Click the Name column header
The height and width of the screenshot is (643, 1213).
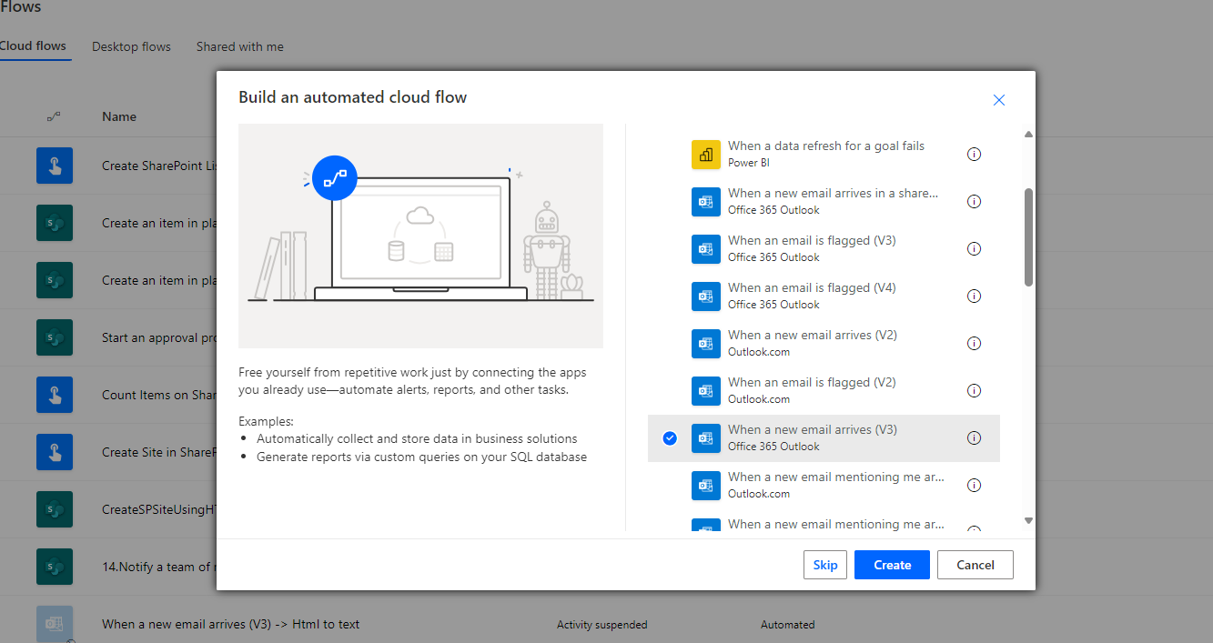119,116
